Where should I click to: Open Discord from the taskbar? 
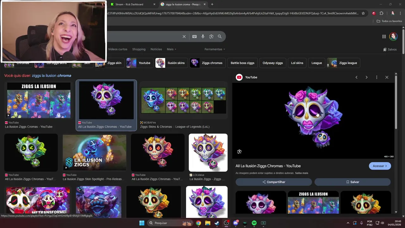[x=235, y=223]
